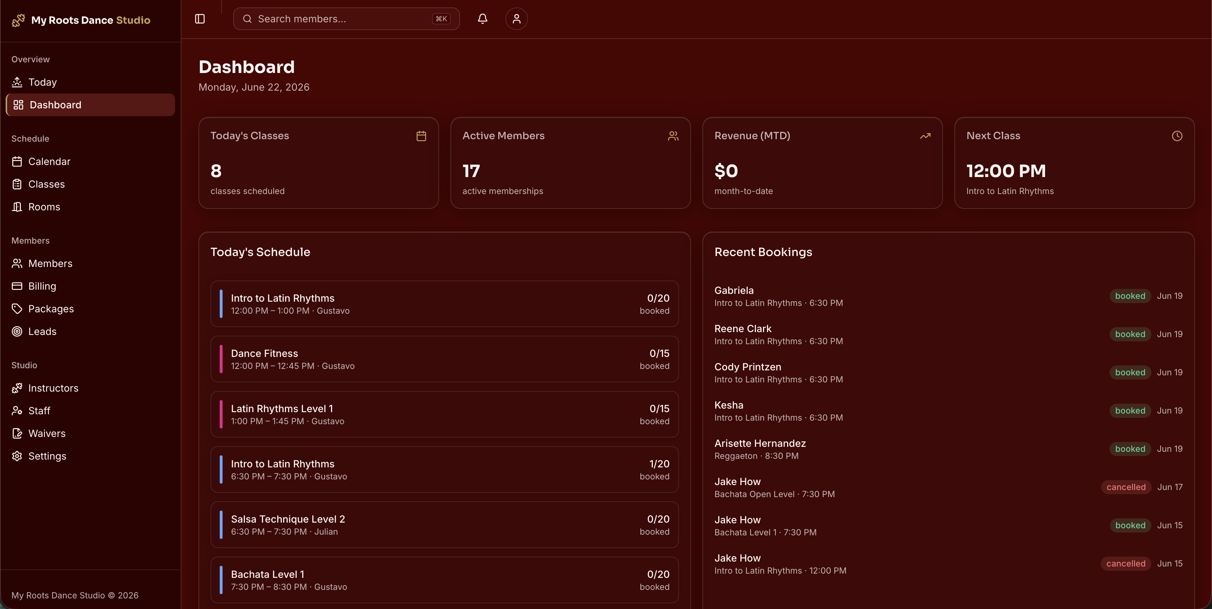Select Reene Clark's booking entry
1212x609 pixels.
[948, 335]
